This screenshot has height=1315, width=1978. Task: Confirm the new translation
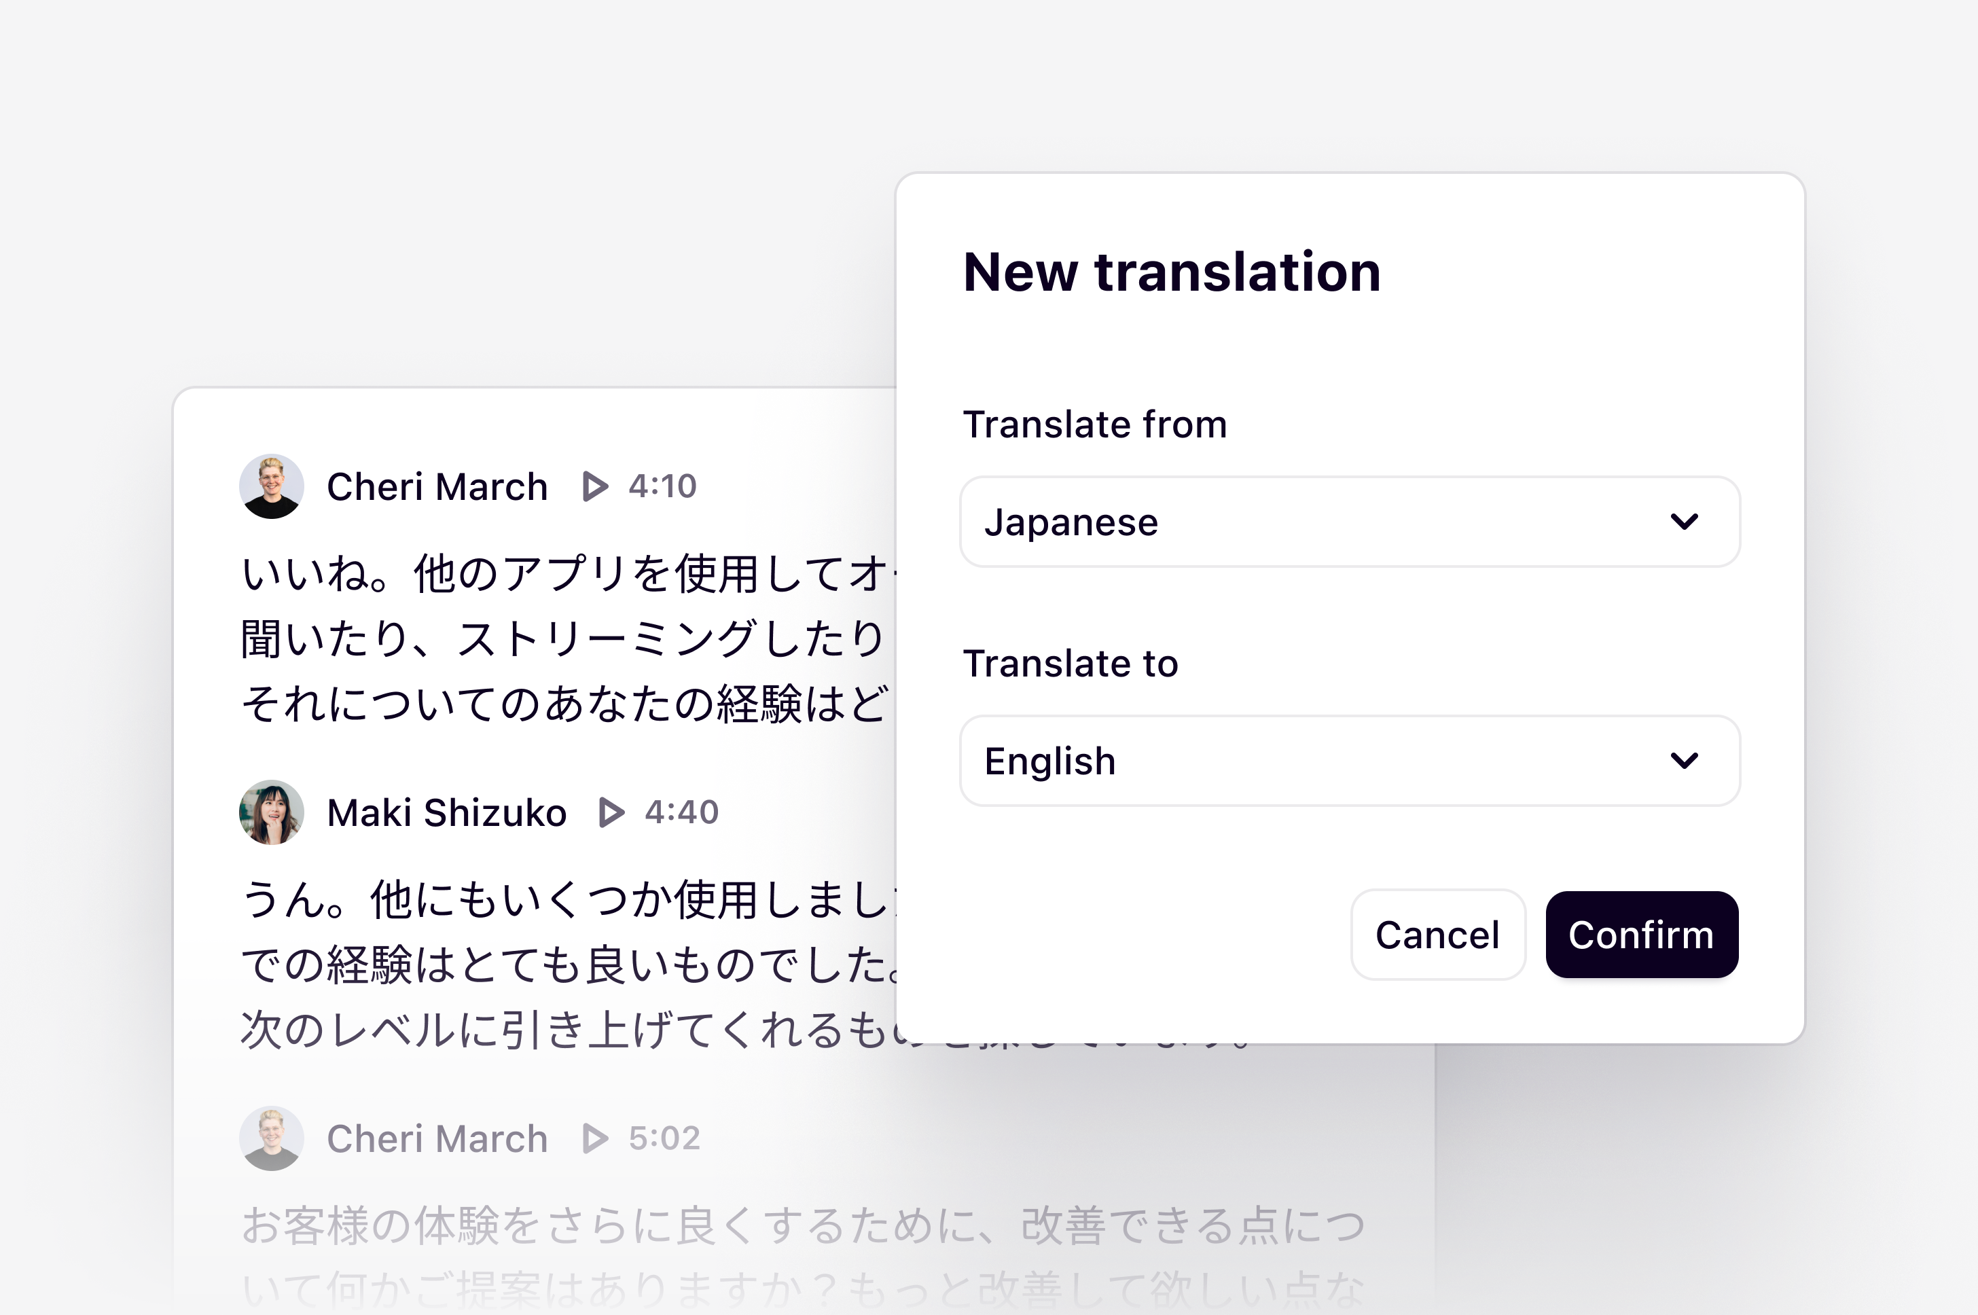coord(1641,934)
